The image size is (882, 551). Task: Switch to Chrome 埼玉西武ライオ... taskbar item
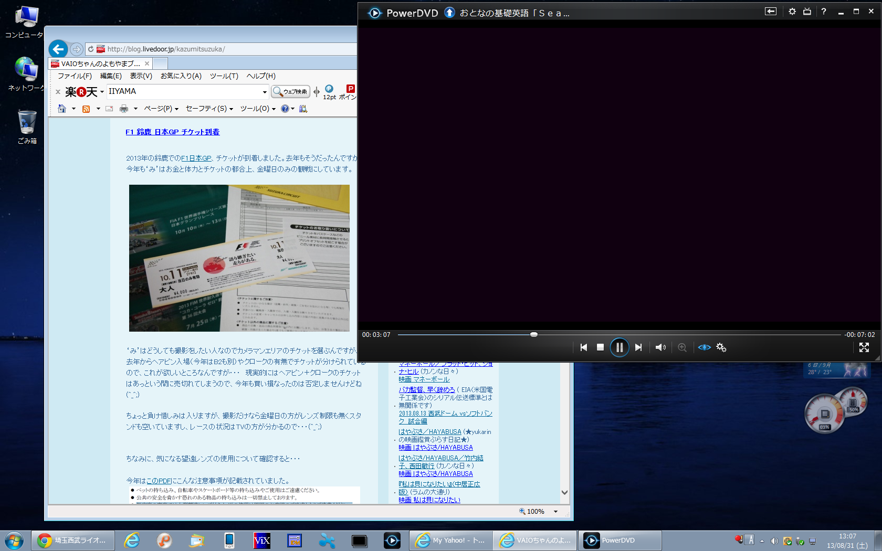click(73, 541)
